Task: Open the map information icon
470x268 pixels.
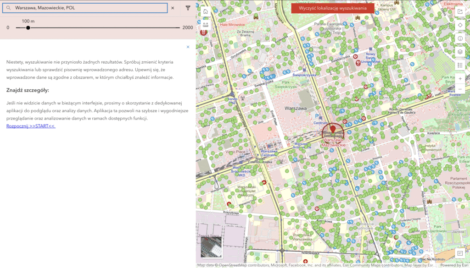Action: (x=460, y=38)
